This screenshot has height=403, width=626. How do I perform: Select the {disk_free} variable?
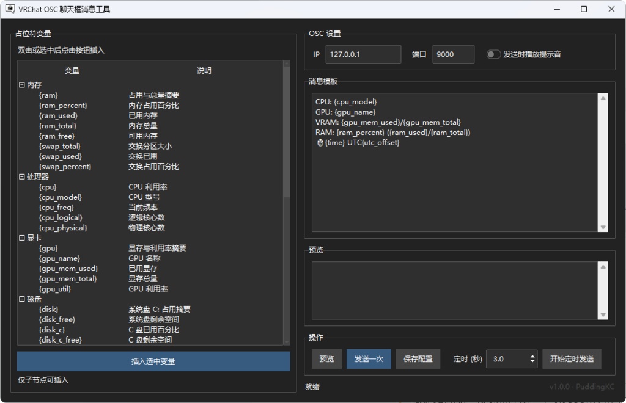(x=57, y=319)
